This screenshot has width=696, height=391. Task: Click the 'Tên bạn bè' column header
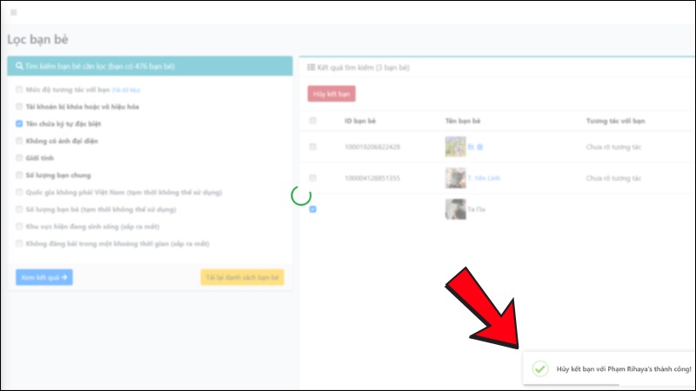(x=464, y=121)
